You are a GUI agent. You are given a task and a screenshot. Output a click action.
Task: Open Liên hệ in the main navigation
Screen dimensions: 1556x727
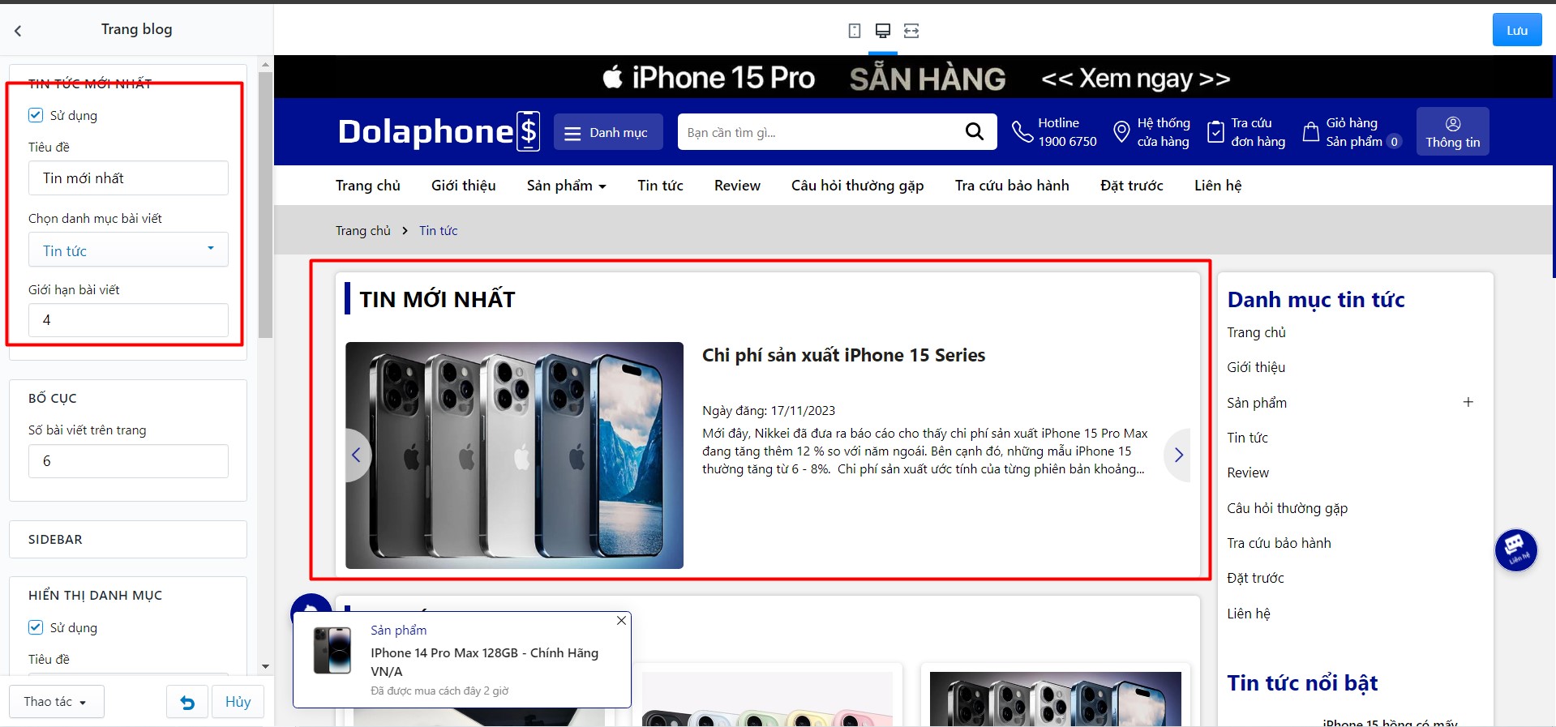pyautogui.click(x=1218, y=186)
